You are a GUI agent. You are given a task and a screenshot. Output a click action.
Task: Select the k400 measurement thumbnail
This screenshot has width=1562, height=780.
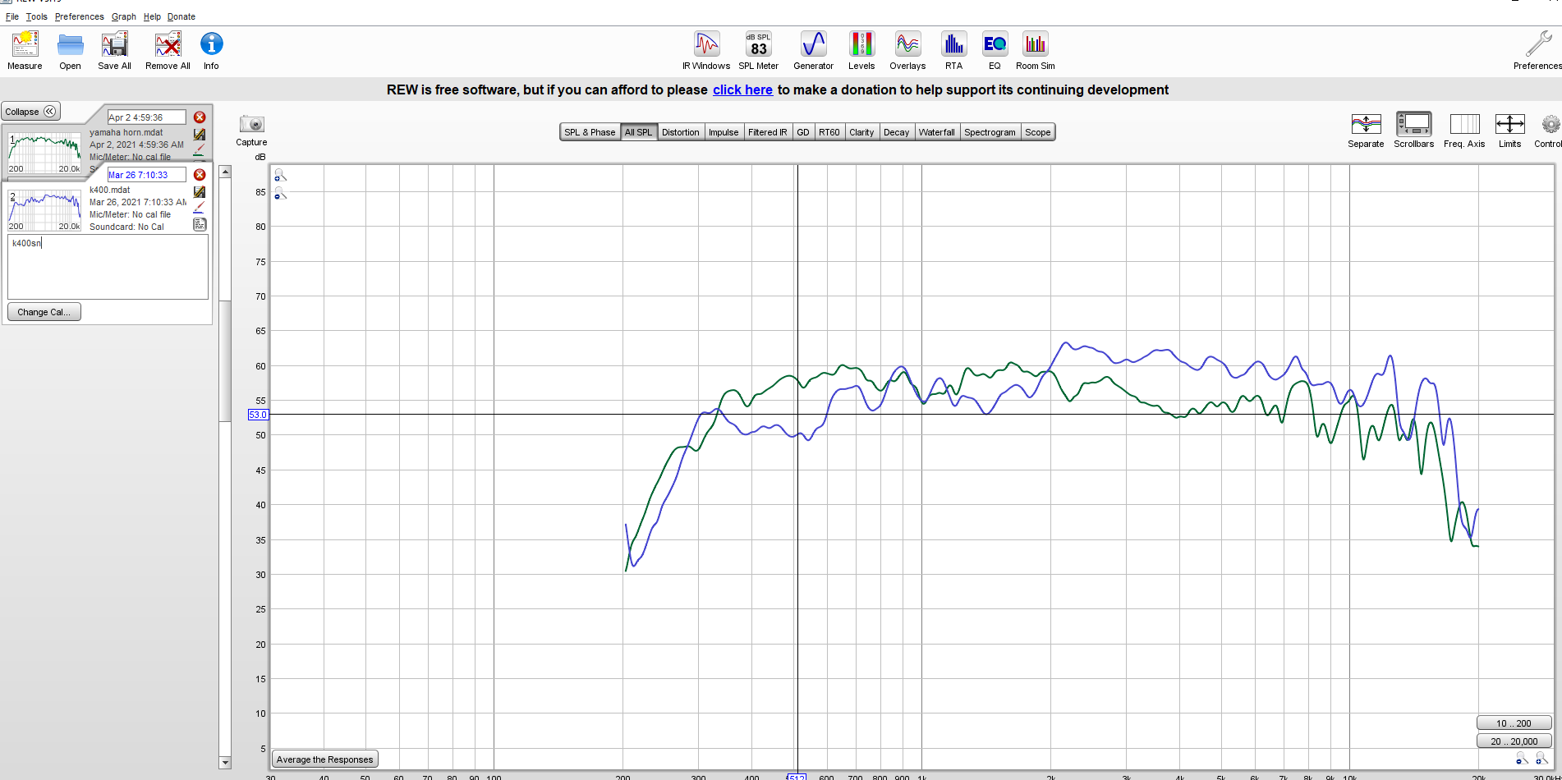click(44, 210)
